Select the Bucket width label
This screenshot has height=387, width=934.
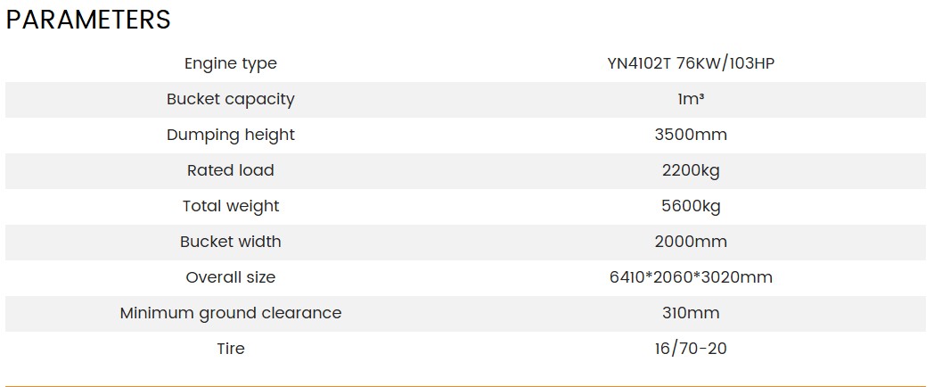pos(231,242)
